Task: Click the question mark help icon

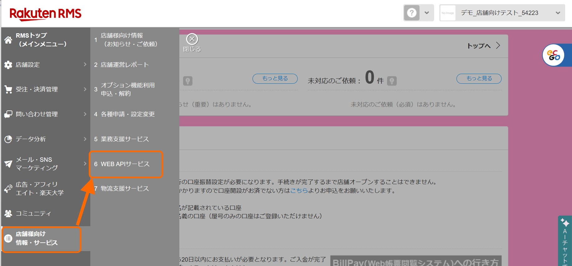Action: tap(412, 13)
